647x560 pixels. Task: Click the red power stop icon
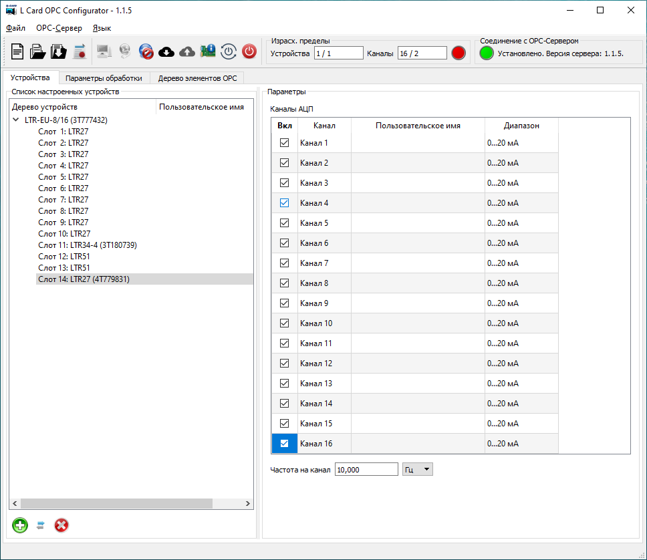click(x=249, y=51)
